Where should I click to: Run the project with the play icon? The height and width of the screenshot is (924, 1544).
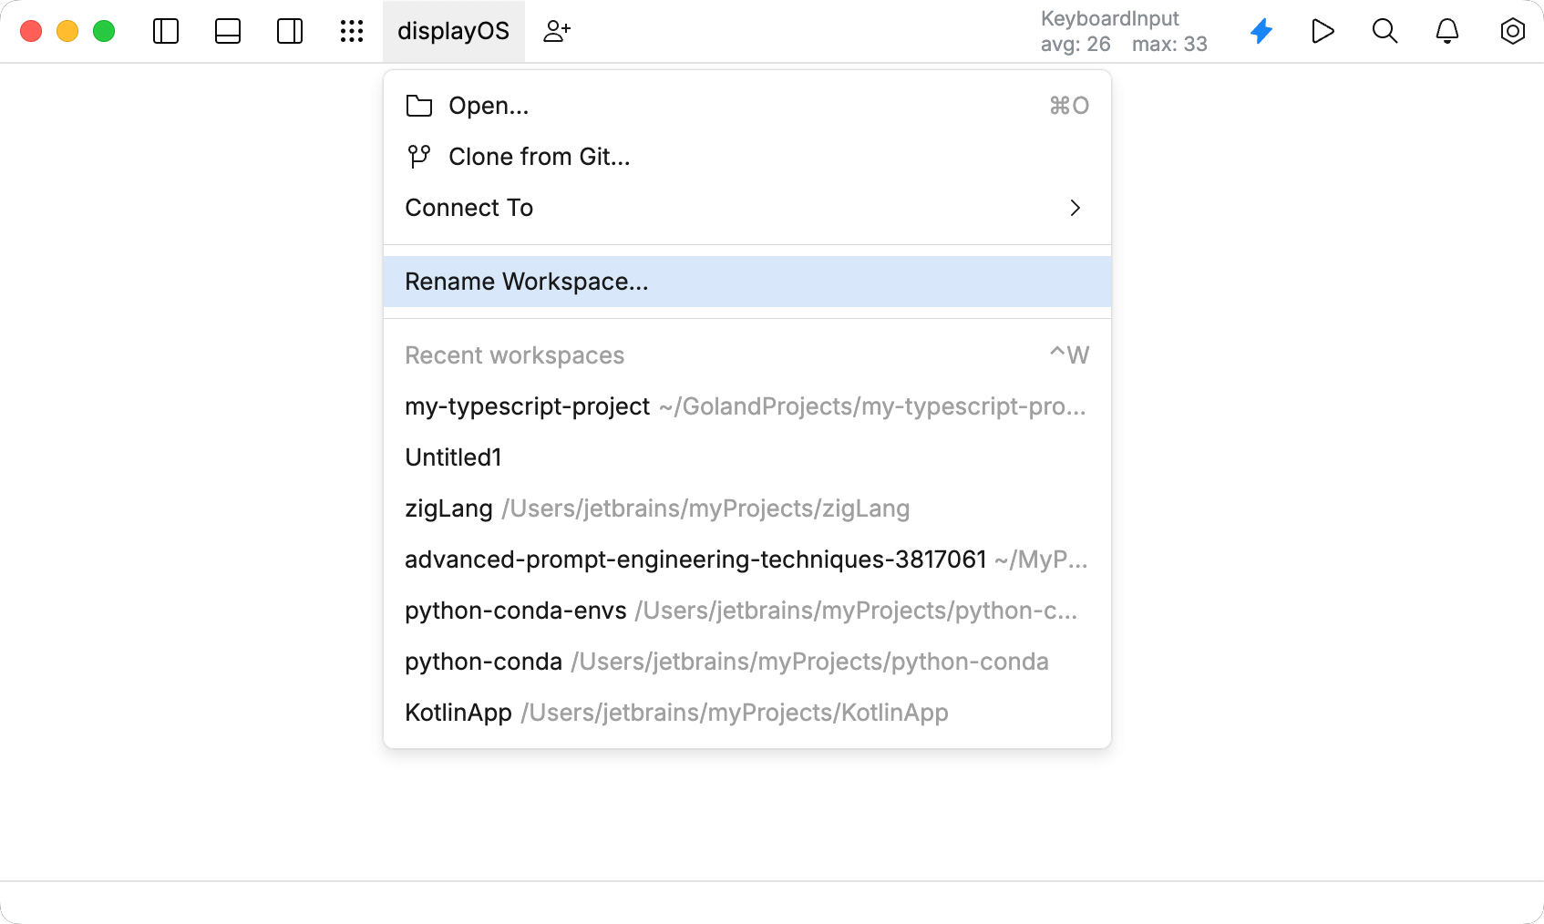coord(1323,30)
